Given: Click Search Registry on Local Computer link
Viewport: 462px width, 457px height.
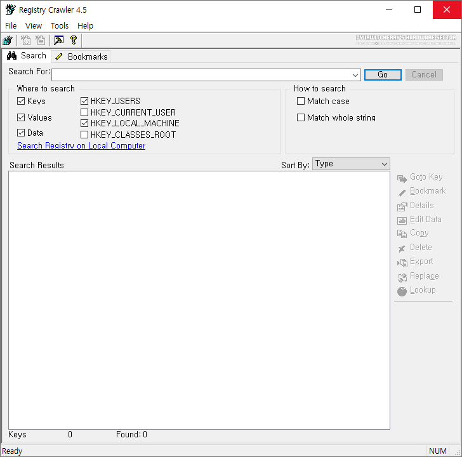Looking at the screenshot, I should pos(81,146).
